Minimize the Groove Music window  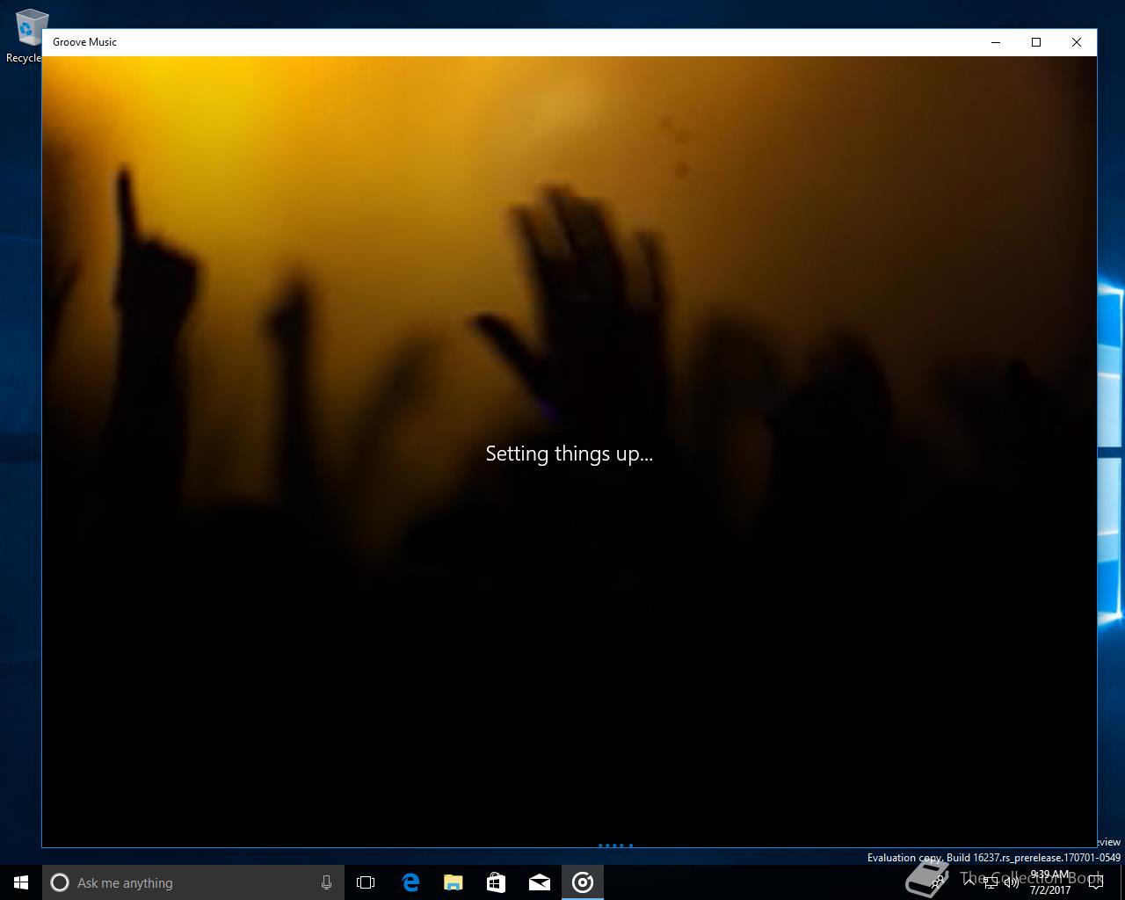(x=996, y=42)
